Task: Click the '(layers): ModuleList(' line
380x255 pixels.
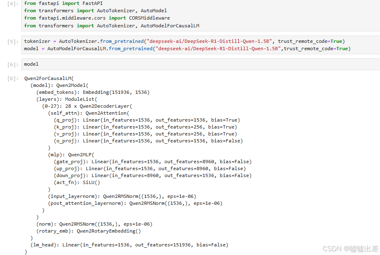Action: click(x=67, y=99)
